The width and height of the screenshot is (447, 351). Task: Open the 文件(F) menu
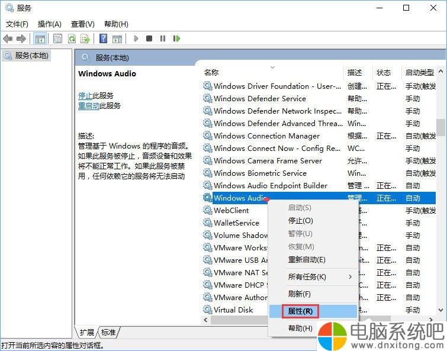(17, 24)
